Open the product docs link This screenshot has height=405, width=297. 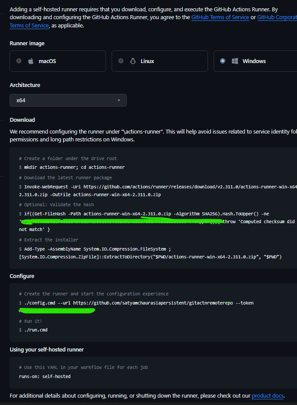[267, 396]
